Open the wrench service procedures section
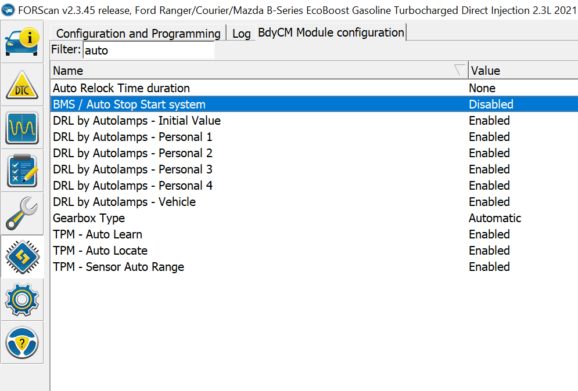 [x=22, y=213]
